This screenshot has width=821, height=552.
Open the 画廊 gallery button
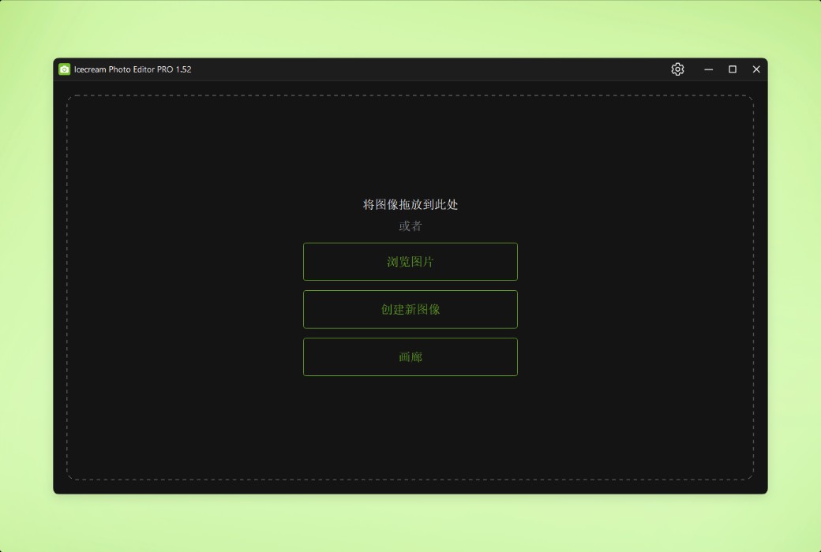tap(410, 357)
